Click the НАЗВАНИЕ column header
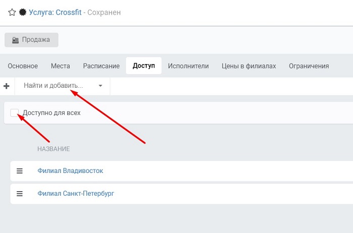The height and width of the screenshot is (233, 353). click(x=53, y=149)
